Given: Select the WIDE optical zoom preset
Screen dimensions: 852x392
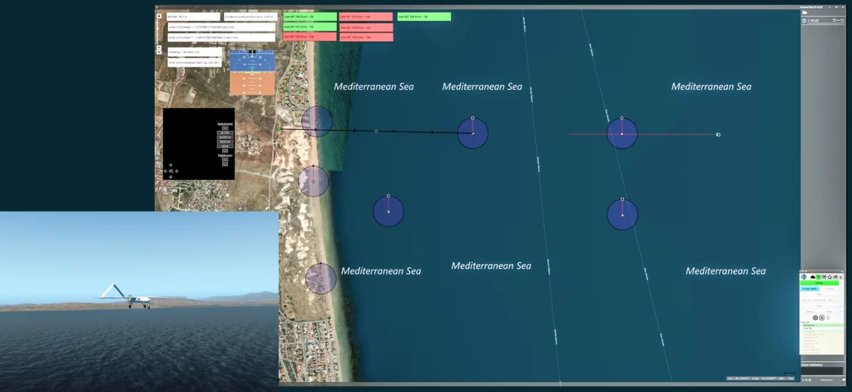Looking at the screenshot, I should 225,146.
